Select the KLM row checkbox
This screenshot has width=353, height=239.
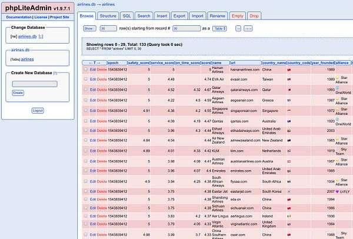(85, 151)
